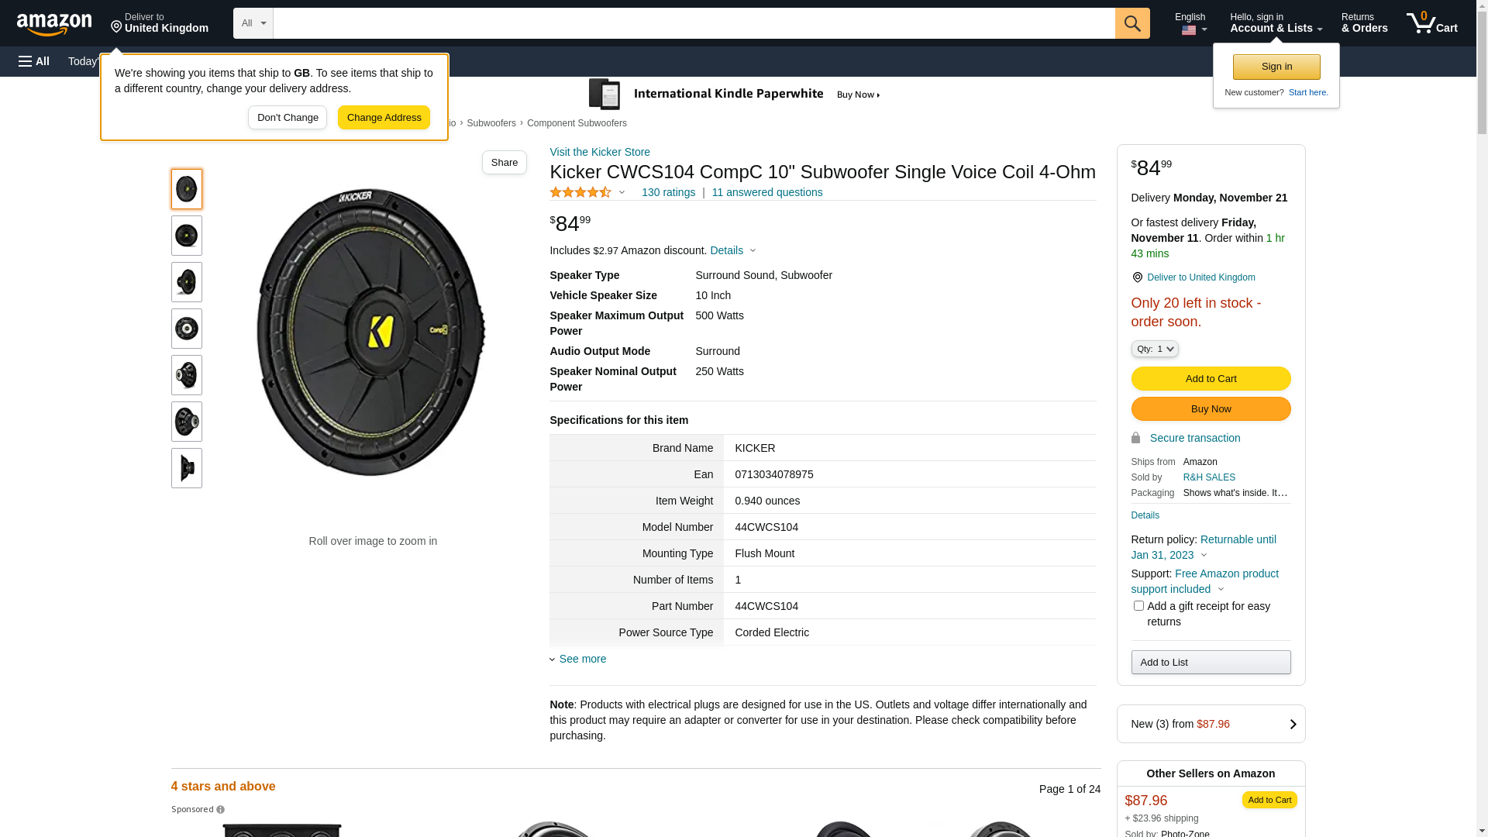This screenshot has width=1488, height=837.
Task: Click Subwoofers breadcrumb link
Action: click(x=491, y=123)
